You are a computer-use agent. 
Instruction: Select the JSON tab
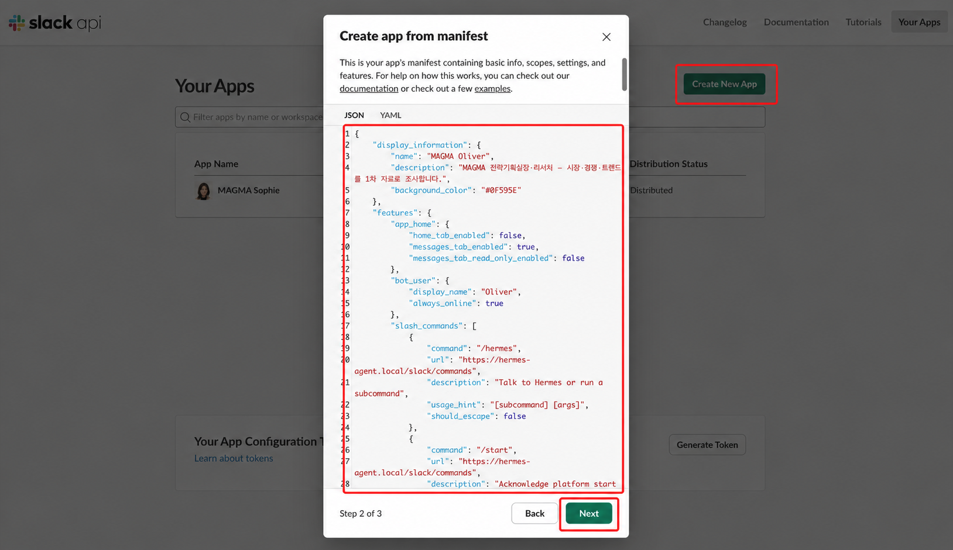point(354,115)
